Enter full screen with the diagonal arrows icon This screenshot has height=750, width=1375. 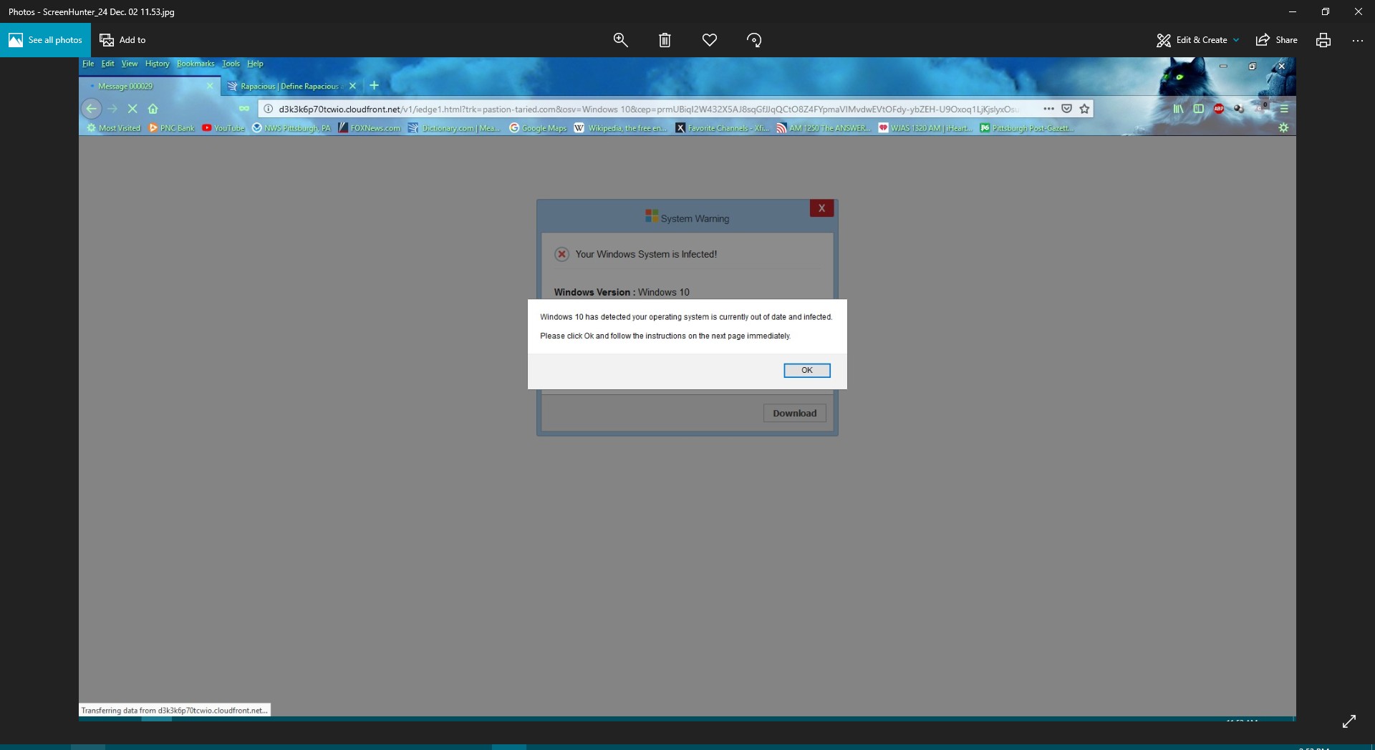(x=1349, y=721)
